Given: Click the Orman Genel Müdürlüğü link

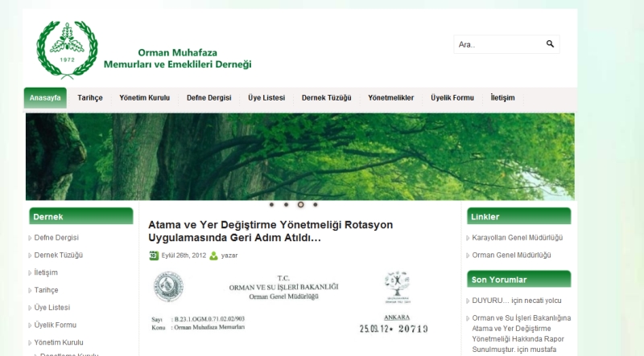Looking at the screenshot, I should pyautogui.click(x=511, y=256).
